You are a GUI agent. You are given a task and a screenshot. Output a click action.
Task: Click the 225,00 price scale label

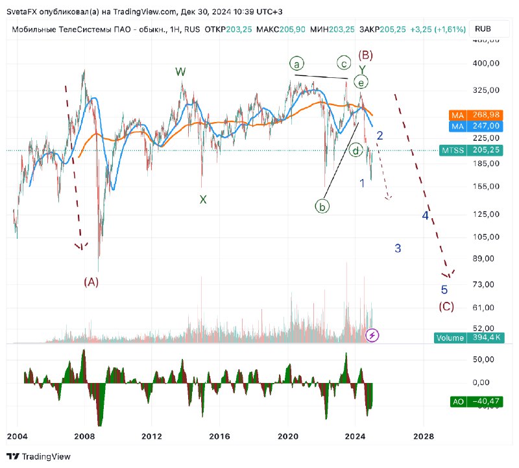click(x=486, y=138)
